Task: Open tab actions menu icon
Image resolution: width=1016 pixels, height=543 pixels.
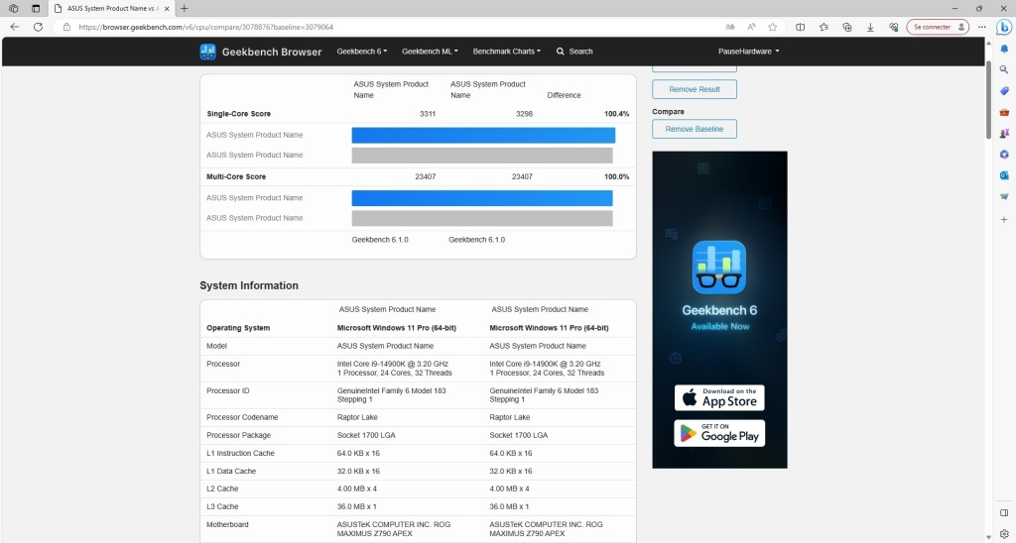Action: coord(36,8)
